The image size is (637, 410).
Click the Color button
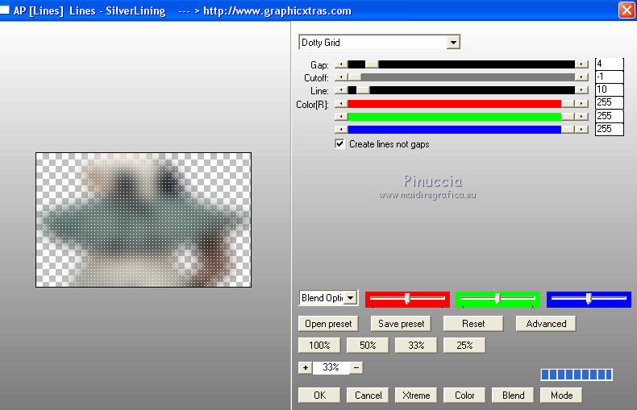click(x=464, y=396)
